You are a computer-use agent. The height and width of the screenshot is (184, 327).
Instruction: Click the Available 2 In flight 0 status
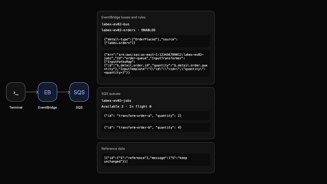[126, 107]
